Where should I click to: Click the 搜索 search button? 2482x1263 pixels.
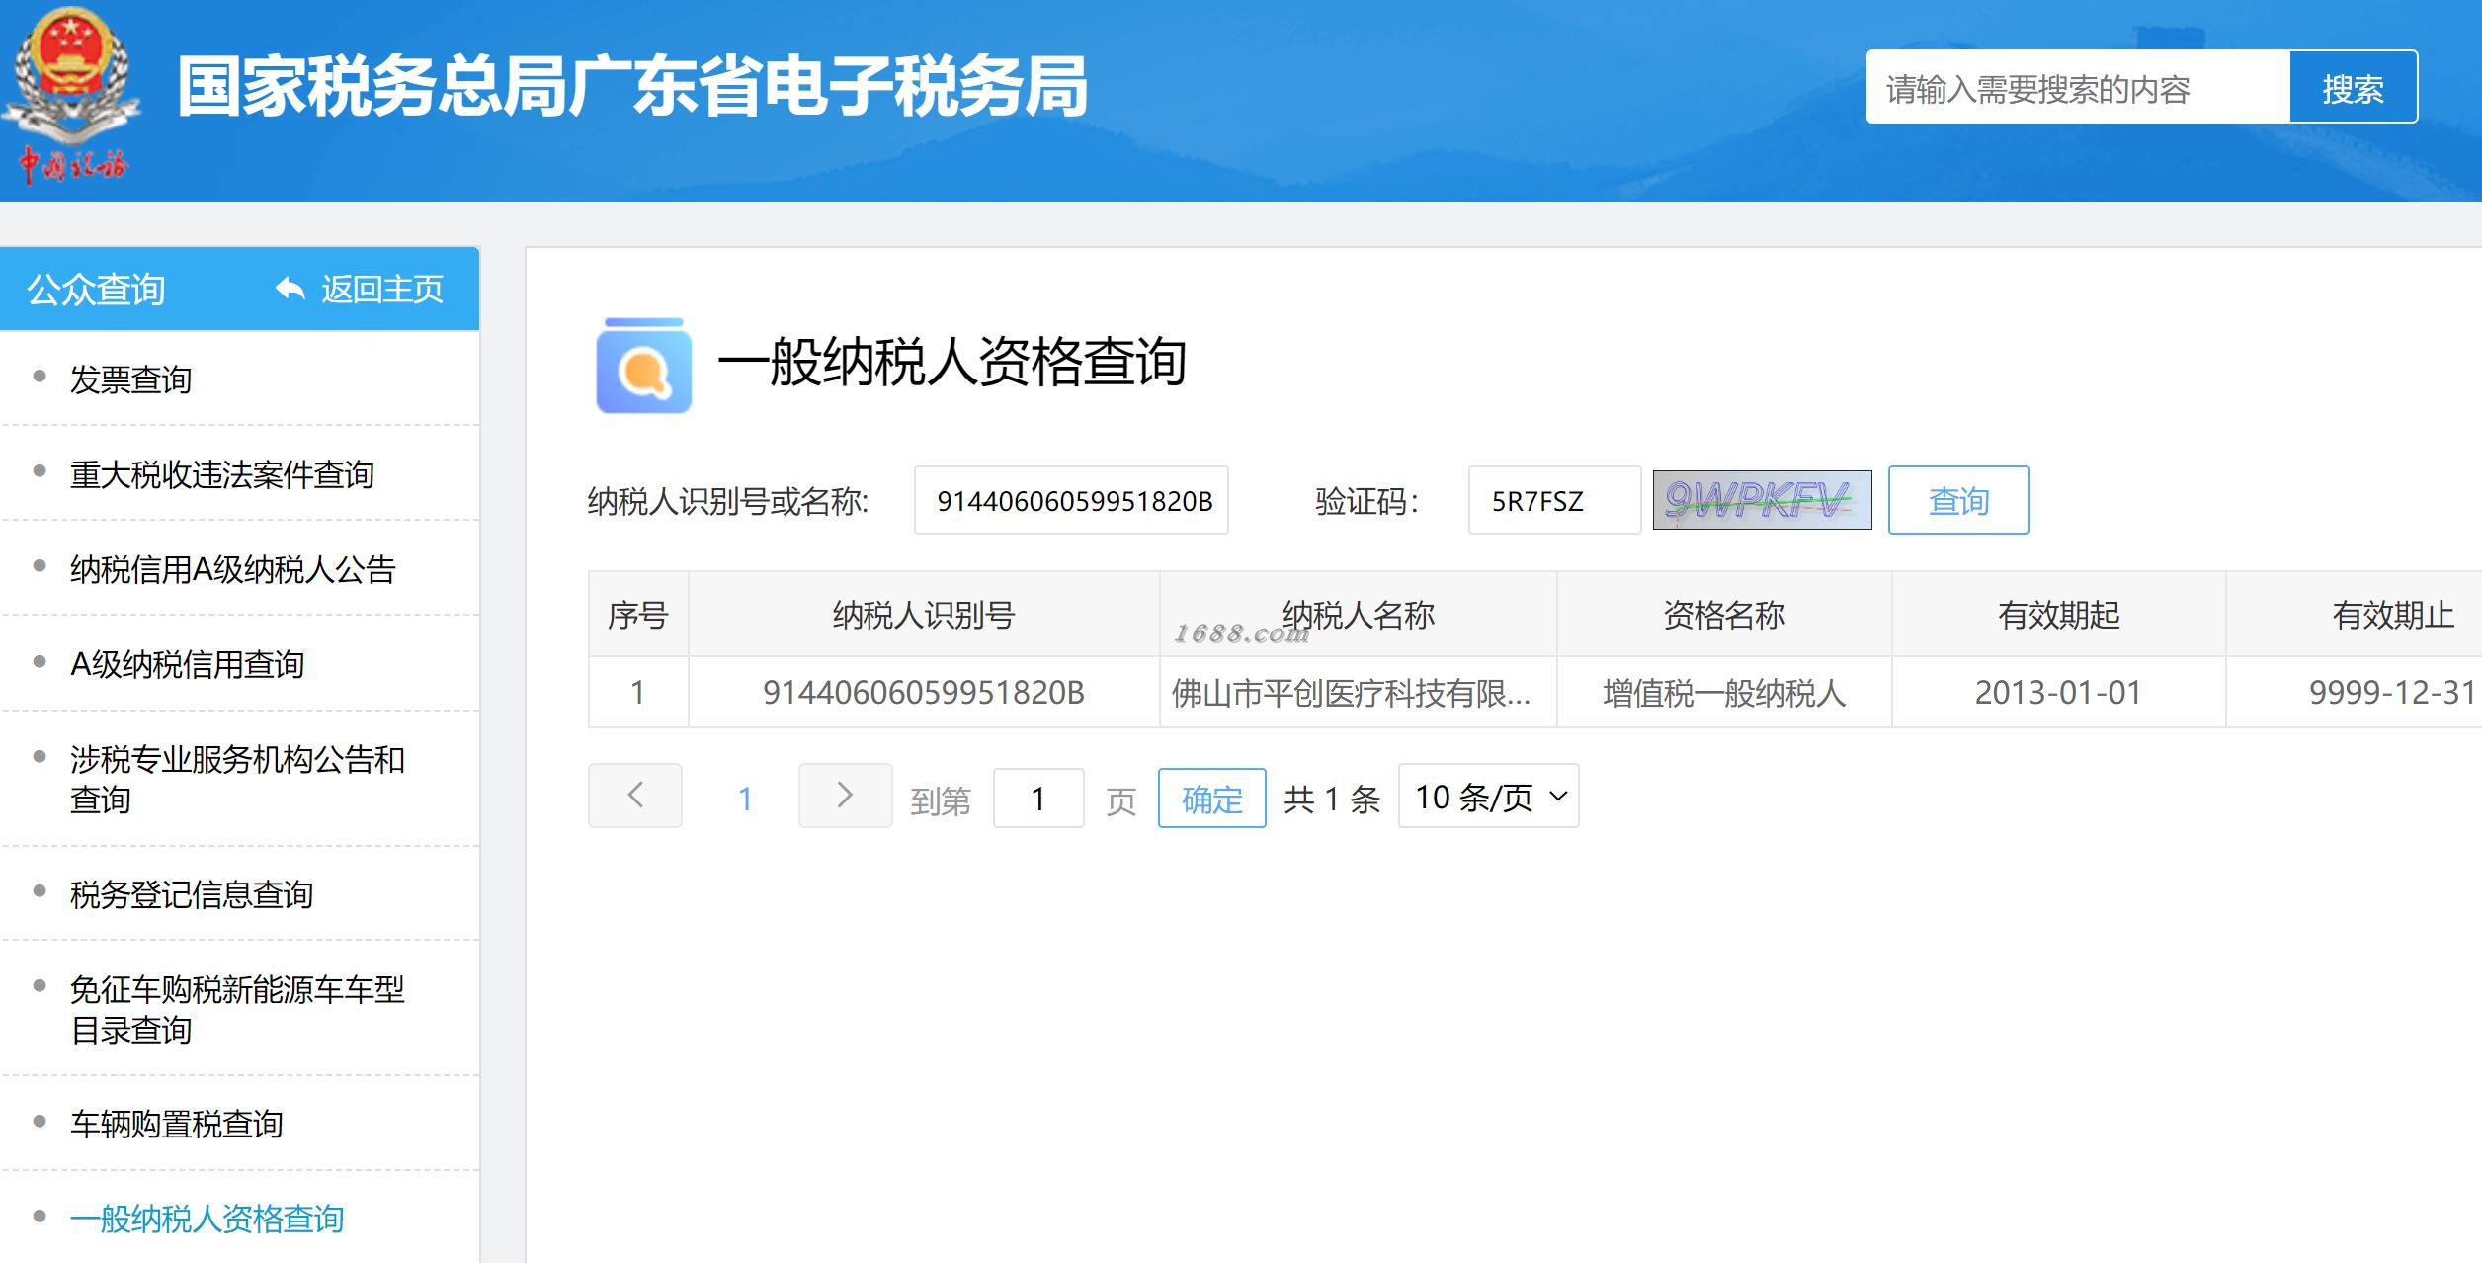2353,88
